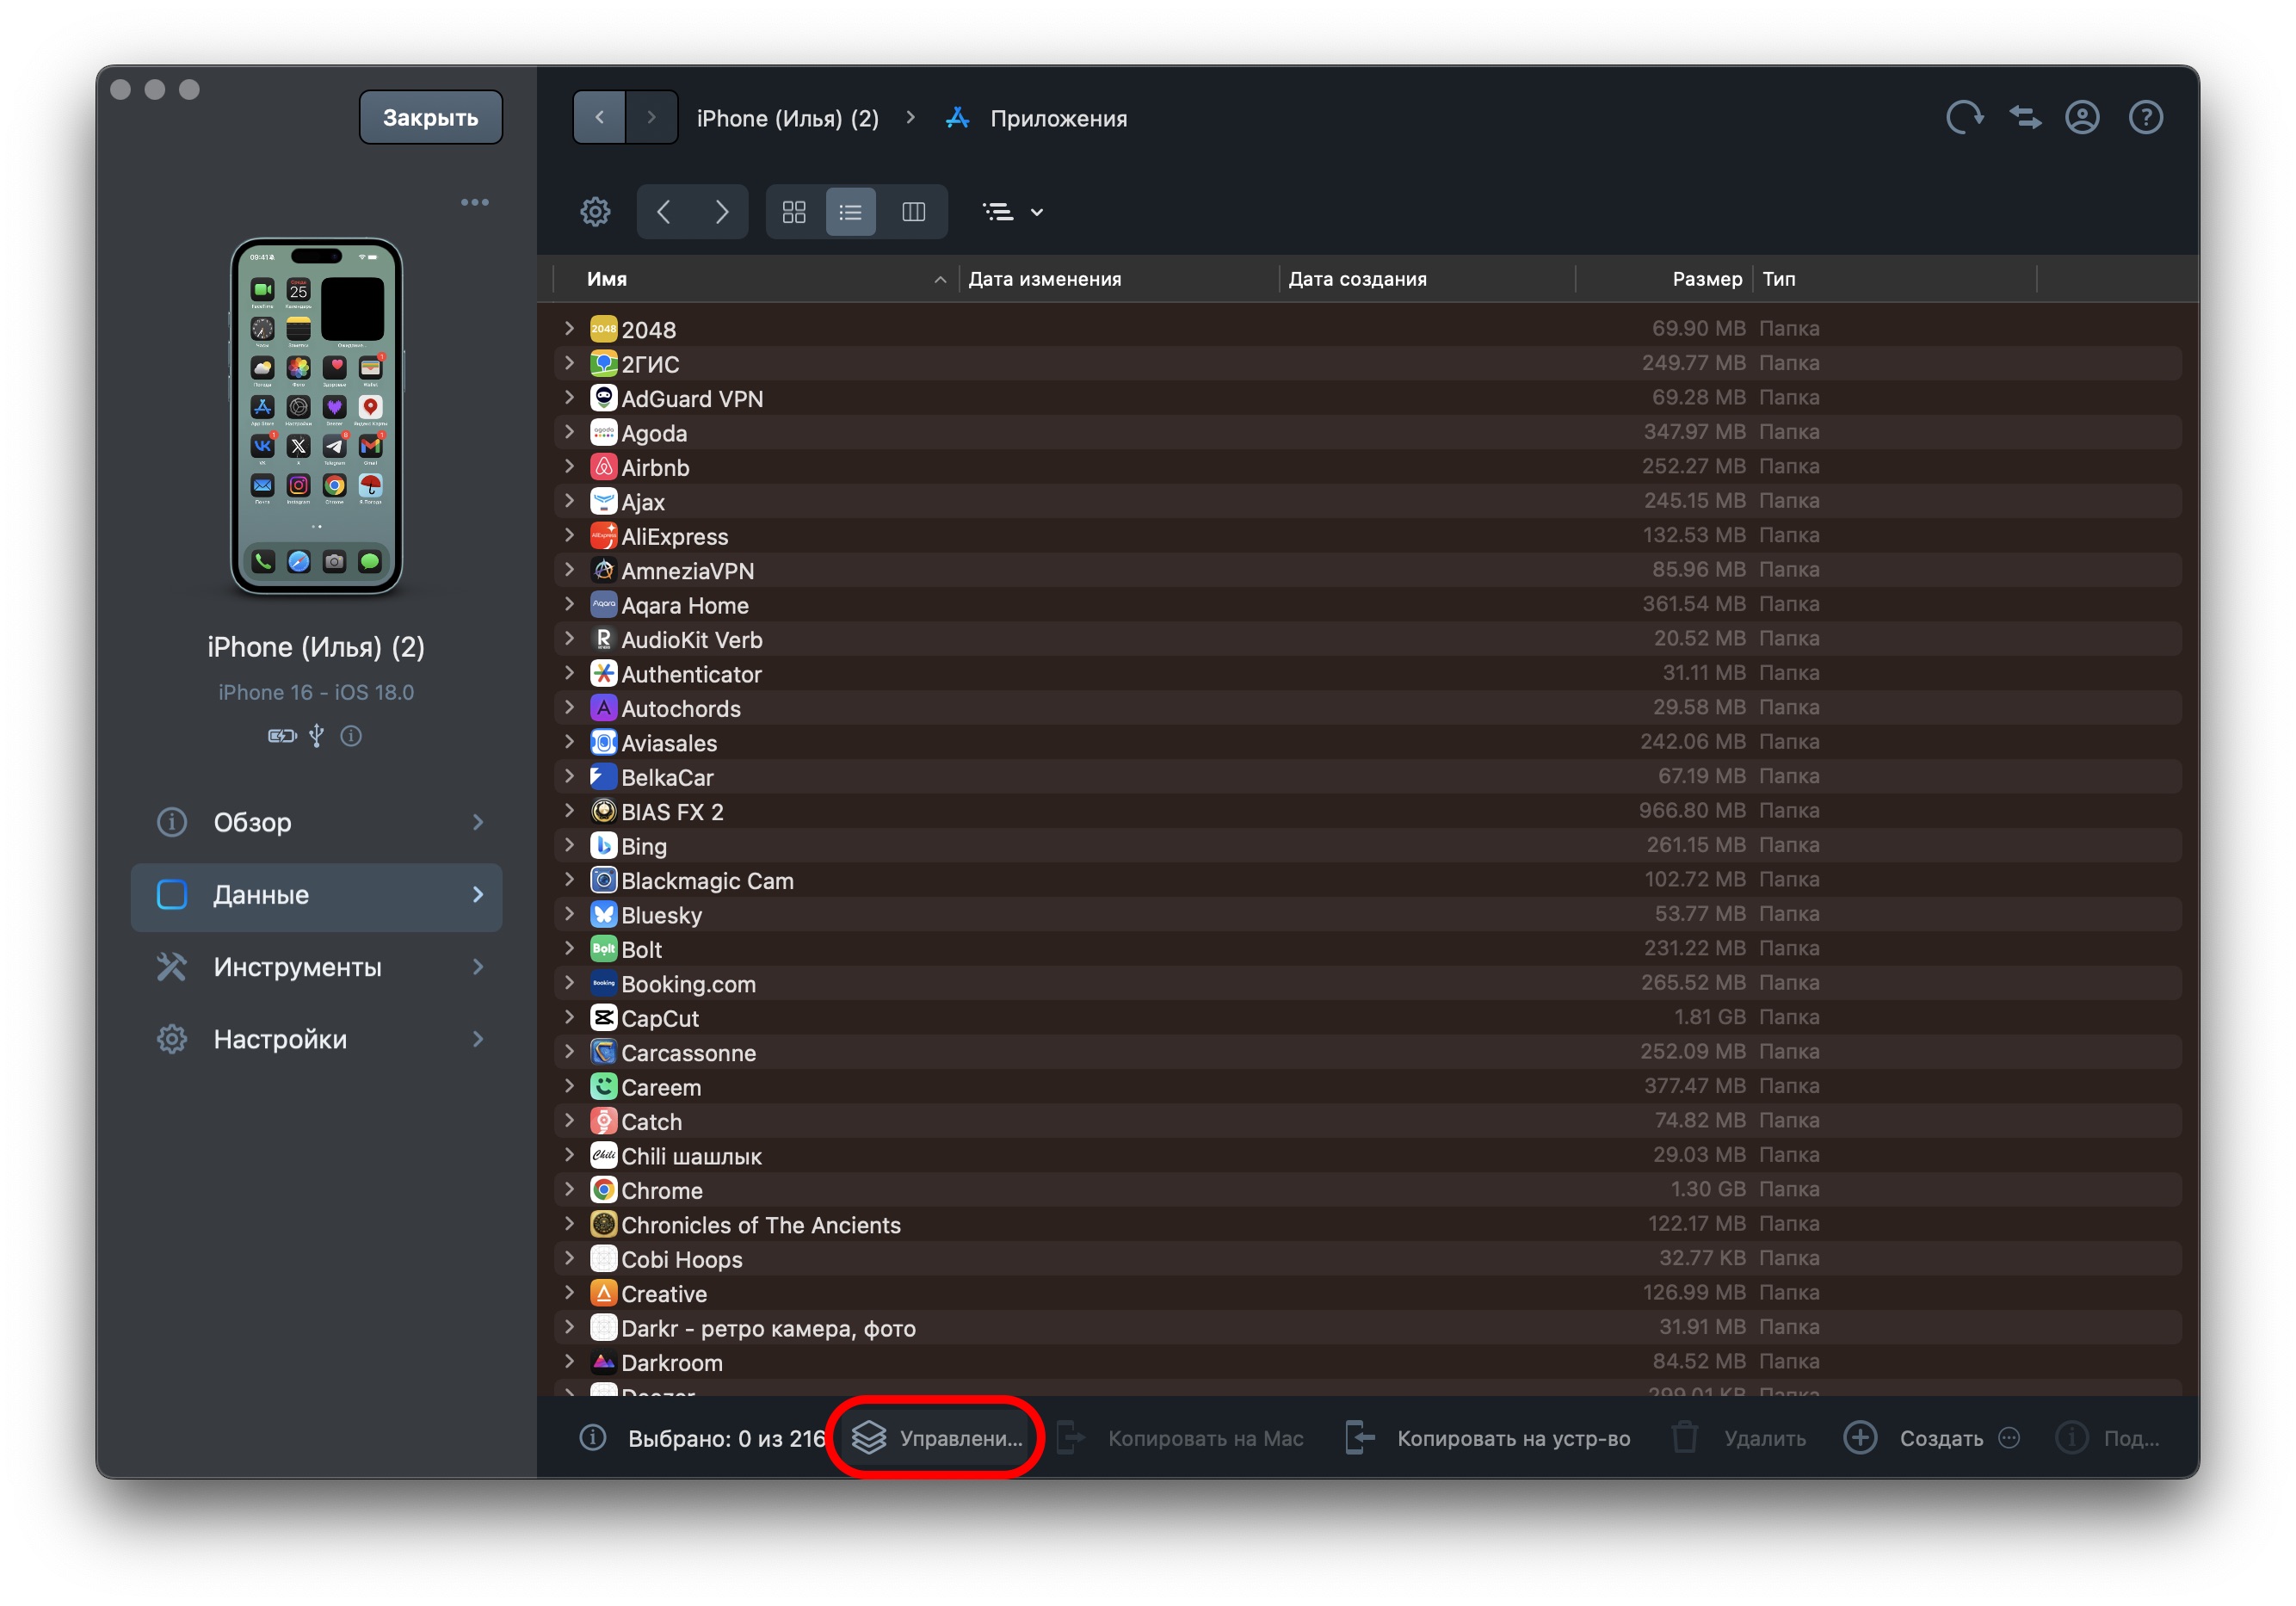Viewport: 2296px width, 1606px height.
Task: Click Копировать на Mac button
Action: (x=1181, y=1439)
